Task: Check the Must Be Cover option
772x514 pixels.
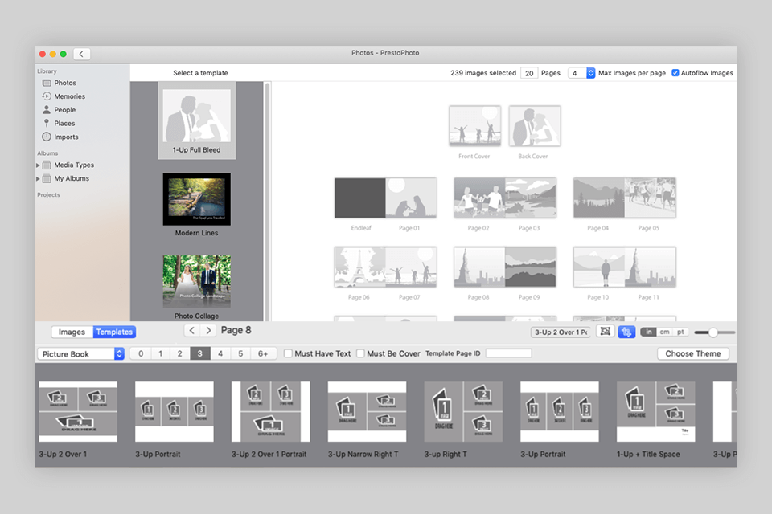Action: coord(360,353)
